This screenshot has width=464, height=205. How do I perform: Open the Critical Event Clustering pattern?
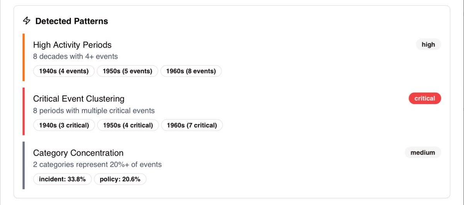(79, 99)
